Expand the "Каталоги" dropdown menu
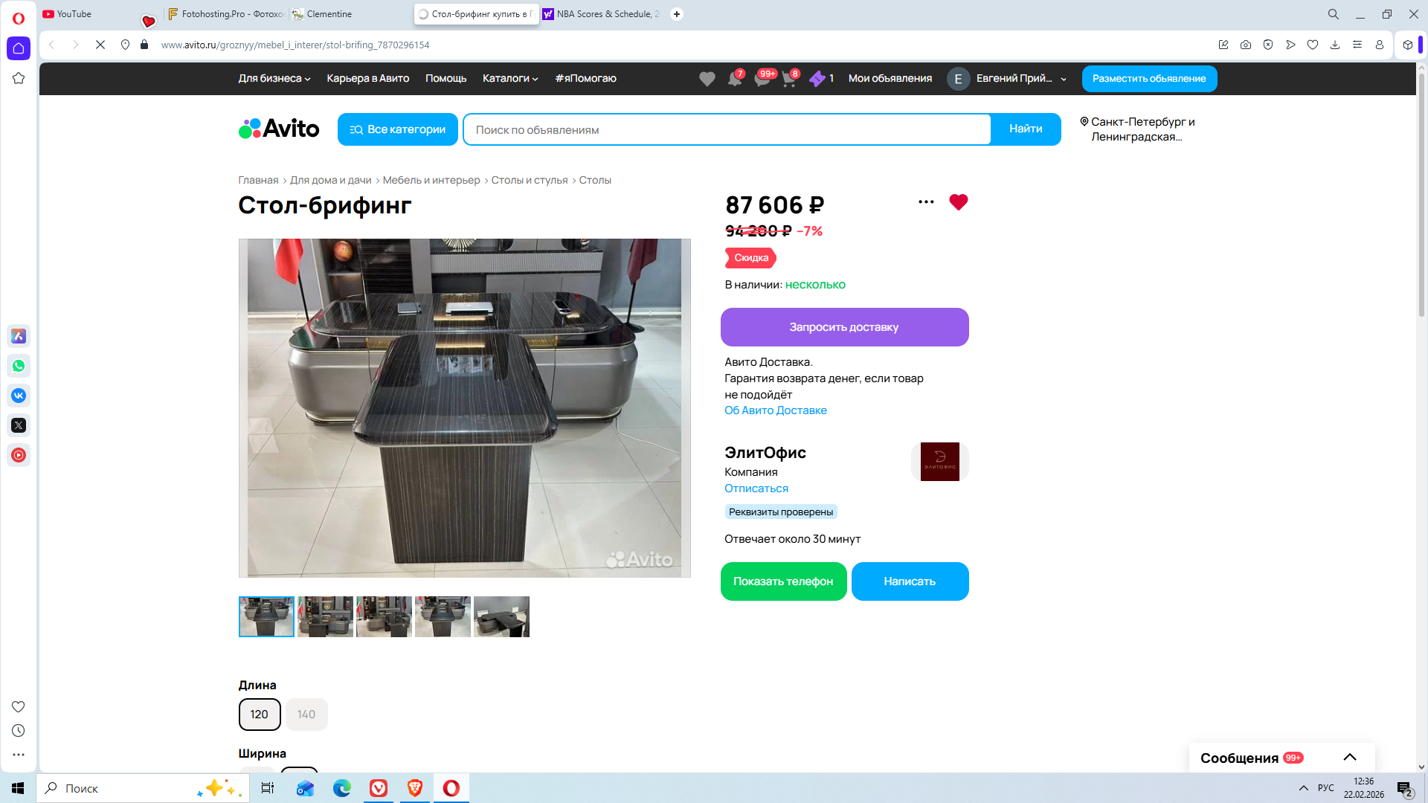This screenshot has height=803, width=1428. point(509,79)
